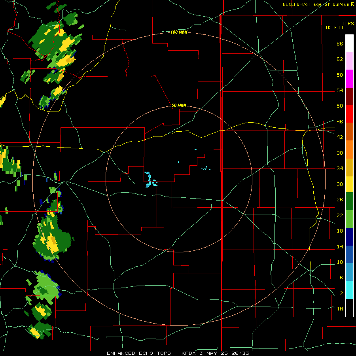The height and width of the screenshot is (356, 356).
Task: Select legend value "66"
Action: [340, 44]
